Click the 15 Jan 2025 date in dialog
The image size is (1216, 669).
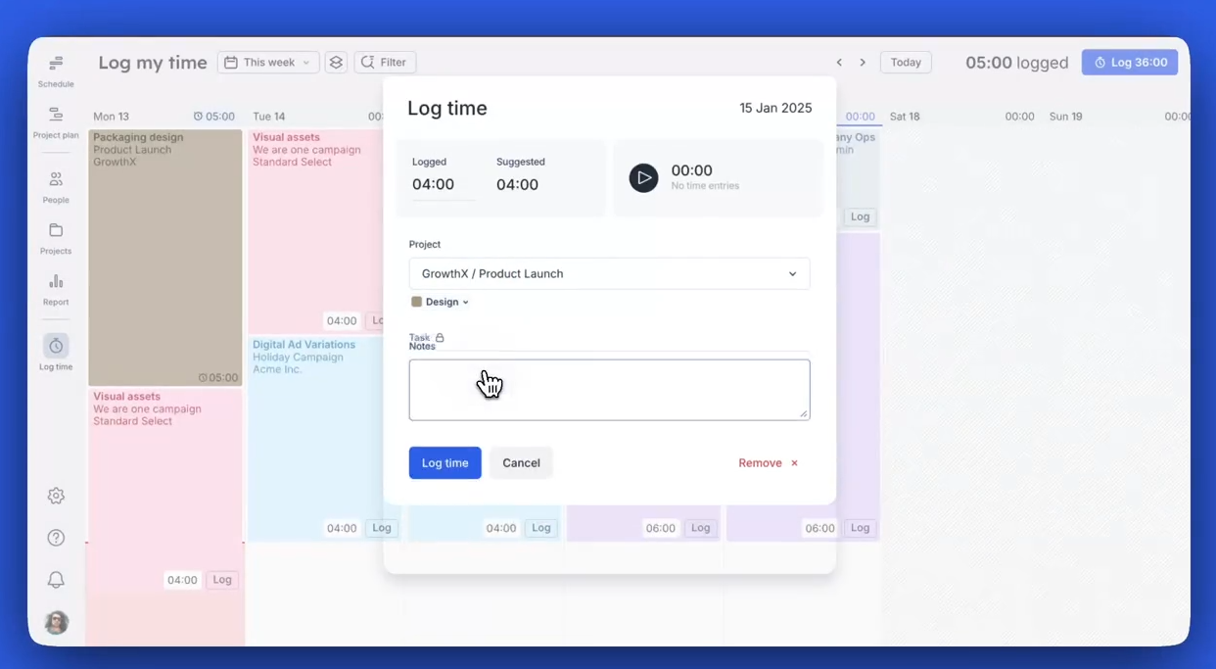click(x=775, y=109)
